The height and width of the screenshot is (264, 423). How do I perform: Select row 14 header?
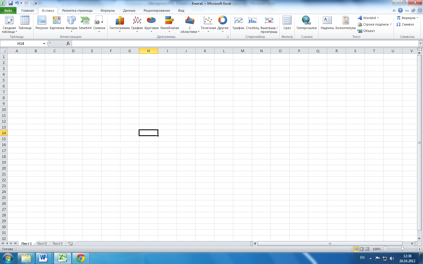click(x=4, y=133)
